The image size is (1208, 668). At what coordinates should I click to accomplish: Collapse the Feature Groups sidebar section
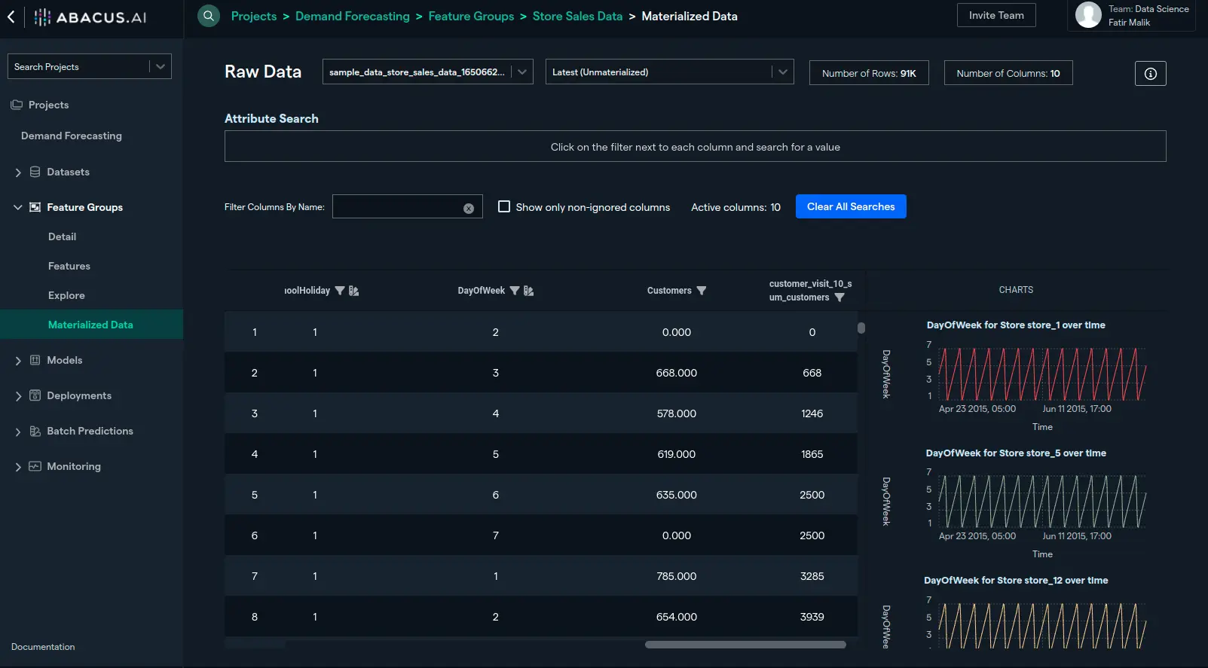tap(18, 207)
